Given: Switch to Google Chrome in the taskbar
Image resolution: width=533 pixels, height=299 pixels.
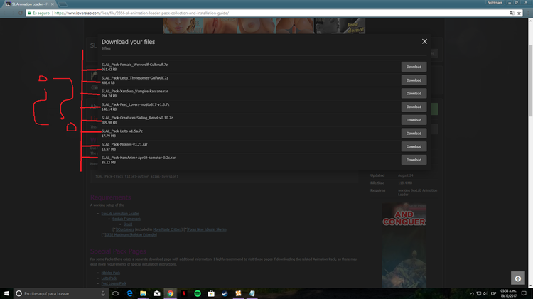Looking at the screenshot, I should coord(171,293).
